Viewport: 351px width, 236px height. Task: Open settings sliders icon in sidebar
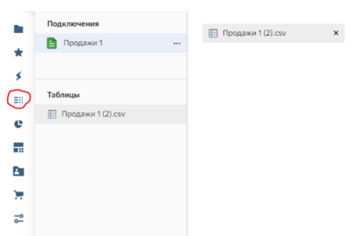(x=18, y=219)
